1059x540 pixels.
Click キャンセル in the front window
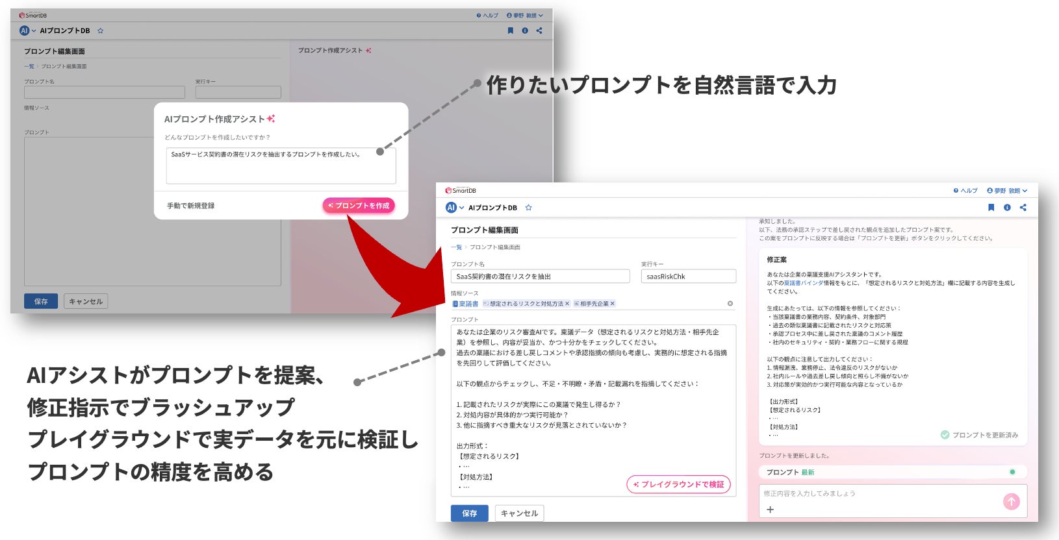click(x=519, y=513)
